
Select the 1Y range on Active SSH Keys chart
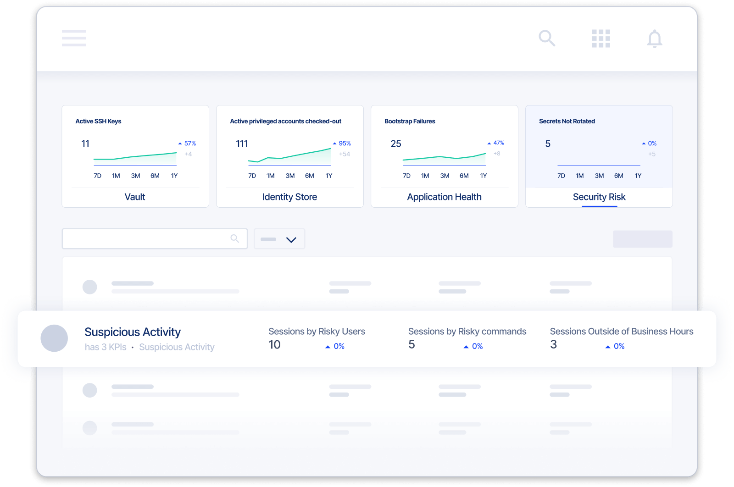coord(174,176)
